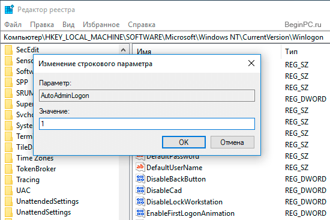This screenshot has width=330, height=220.
Task: Click the Time Zones tree item
Action: point(35,158)
